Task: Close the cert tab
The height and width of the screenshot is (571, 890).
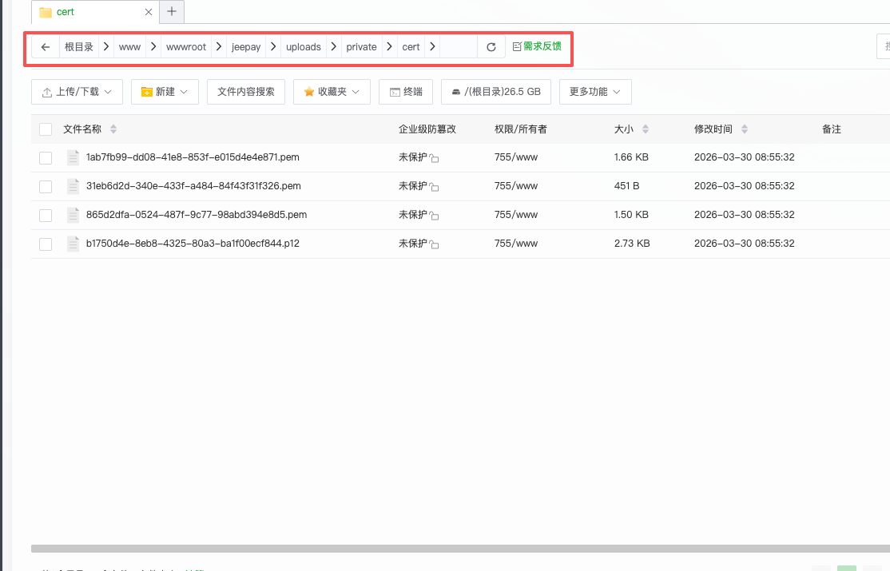Action: 149,12
